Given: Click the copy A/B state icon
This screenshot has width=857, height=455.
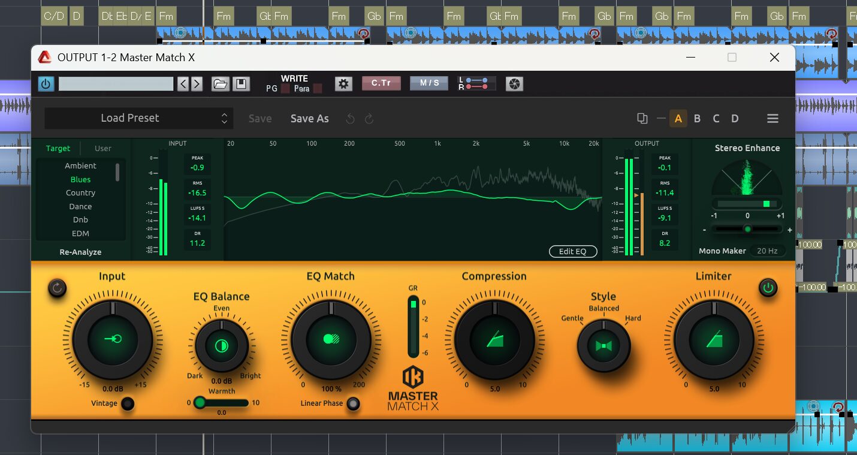Looking at the screenshot, I should [642, 119].
